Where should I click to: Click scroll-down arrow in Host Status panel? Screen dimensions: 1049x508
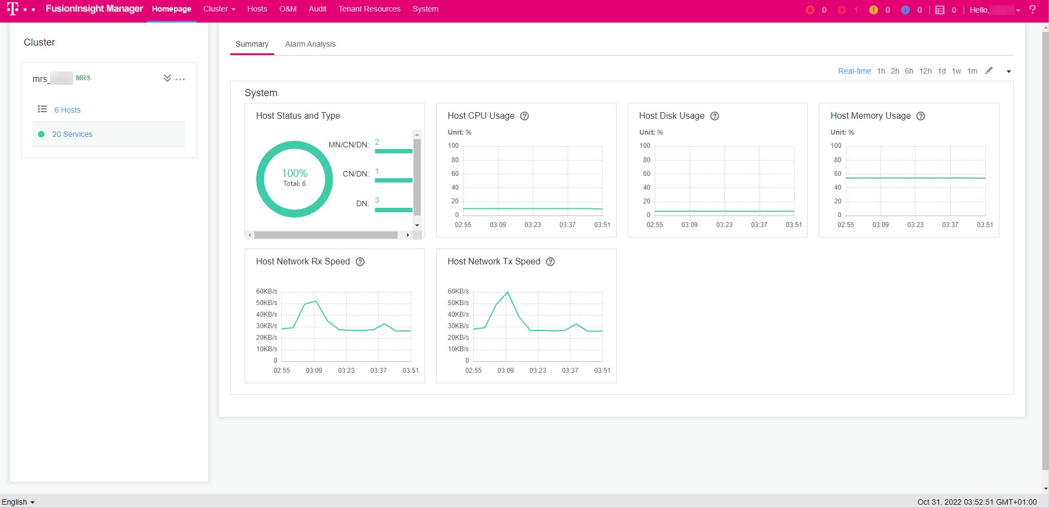tap(417, 225)
